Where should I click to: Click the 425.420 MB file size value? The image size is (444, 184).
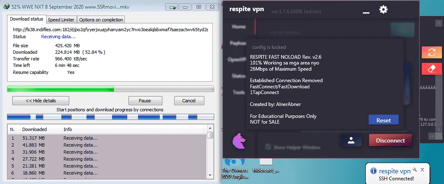[x=68, y=46]
